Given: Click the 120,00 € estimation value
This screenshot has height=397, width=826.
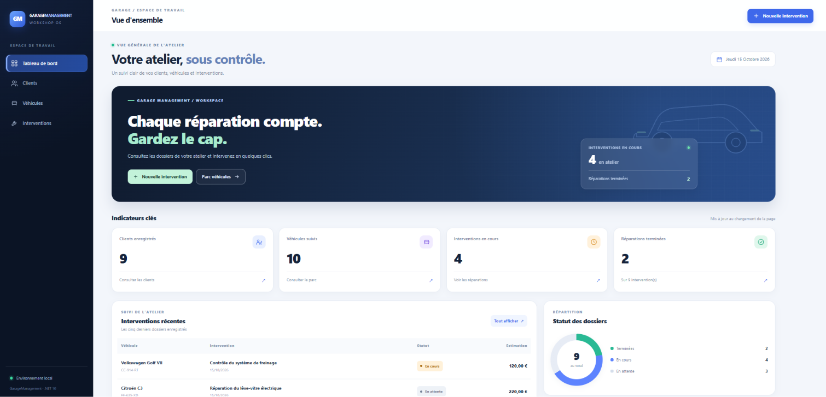Looking at the screenshot, I should (x=518, y=366).
